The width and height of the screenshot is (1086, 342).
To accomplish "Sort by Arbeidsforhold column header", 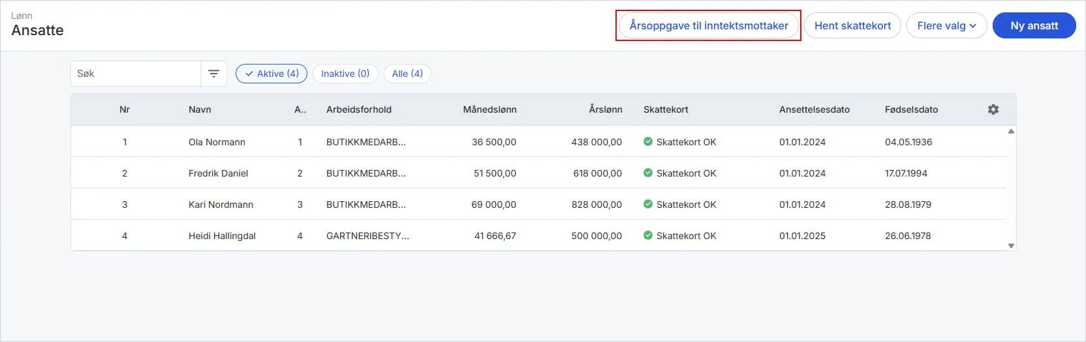I will click(x=359, y=109).
